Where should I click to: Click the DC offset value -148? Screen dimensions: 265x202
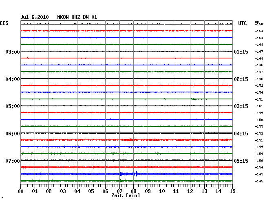(259, 45)
